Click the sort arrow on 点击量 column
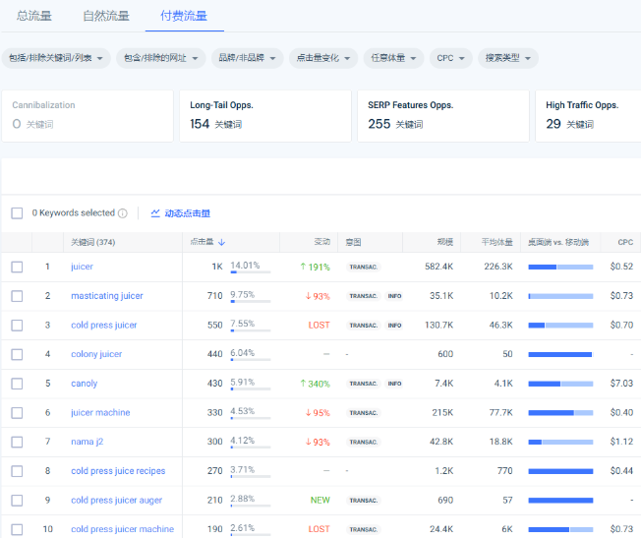The image size is (641, 538). pyautogui.click(x=221, y=242)
